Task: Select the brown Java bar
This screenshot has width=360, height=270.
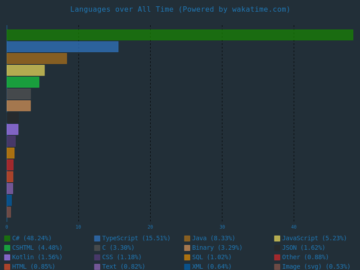Action: coord(37,58)
